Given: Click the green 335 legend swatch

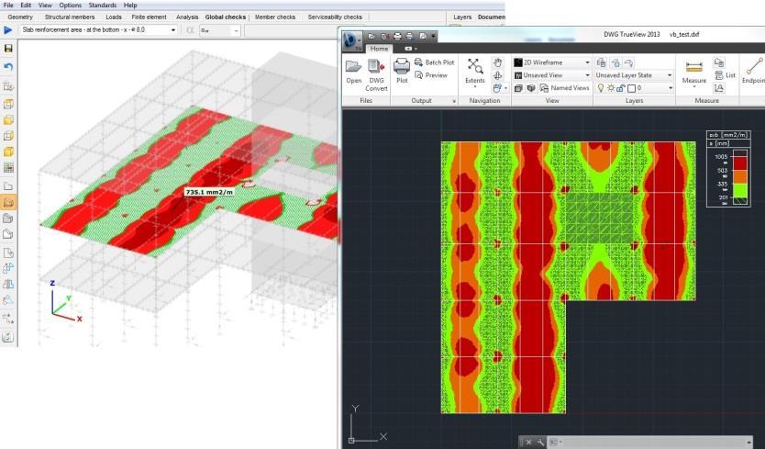Looking at the screenshot, I should point(740,191).
